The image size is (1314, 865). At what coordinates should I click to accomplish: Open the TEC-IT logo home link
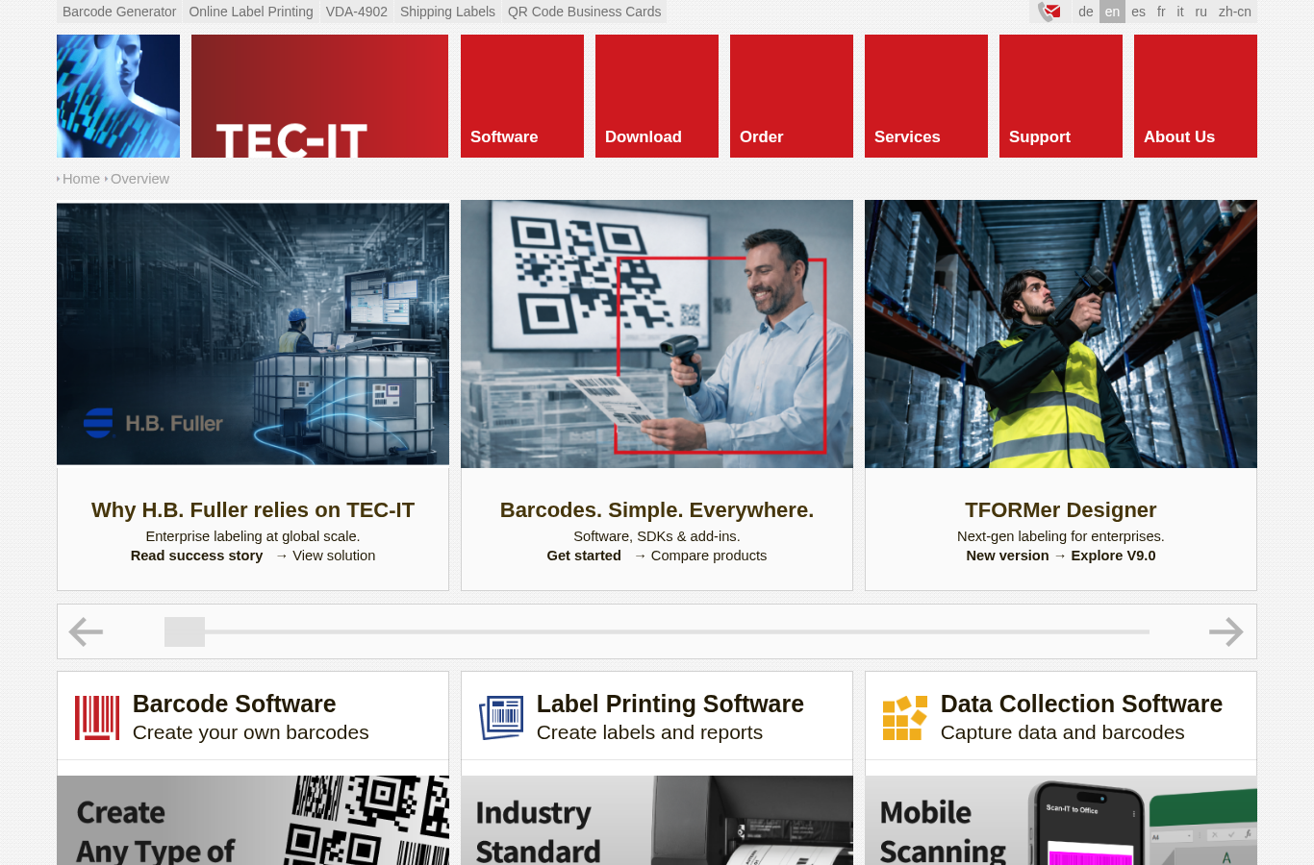[x=319, y=96]
